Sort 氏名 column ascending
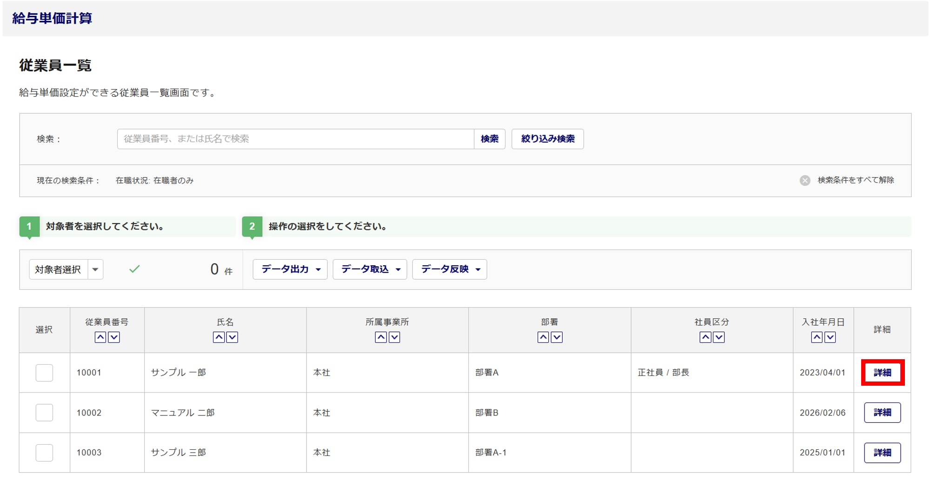This screenshot has height=487, width=930. click(219, 337)
